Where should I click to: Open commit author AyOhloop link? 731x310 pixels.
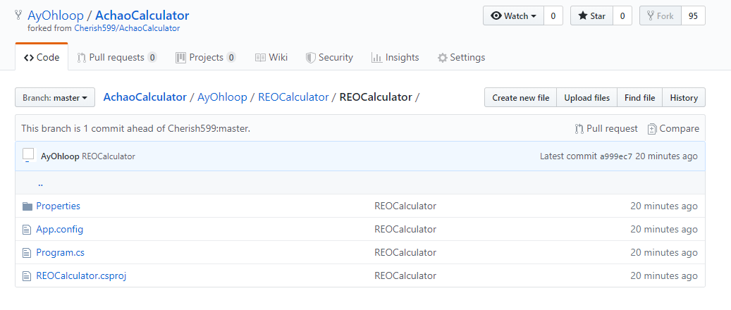click(x=60, y=156)
